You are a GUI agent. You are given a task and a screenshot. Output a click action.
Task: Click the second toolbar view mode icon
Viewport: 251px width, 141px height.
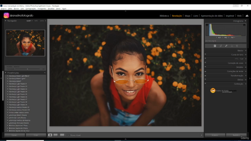point(55,135)
